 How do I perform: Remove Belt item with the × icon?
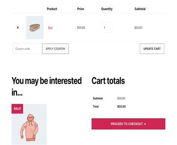click(18, 28)
